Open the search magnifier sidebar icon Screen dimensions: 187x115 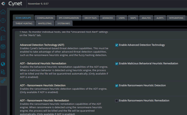pos(3,29)
